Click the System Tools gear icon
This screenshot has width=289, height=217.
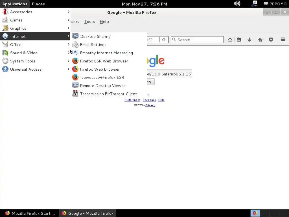click(5, 61)
